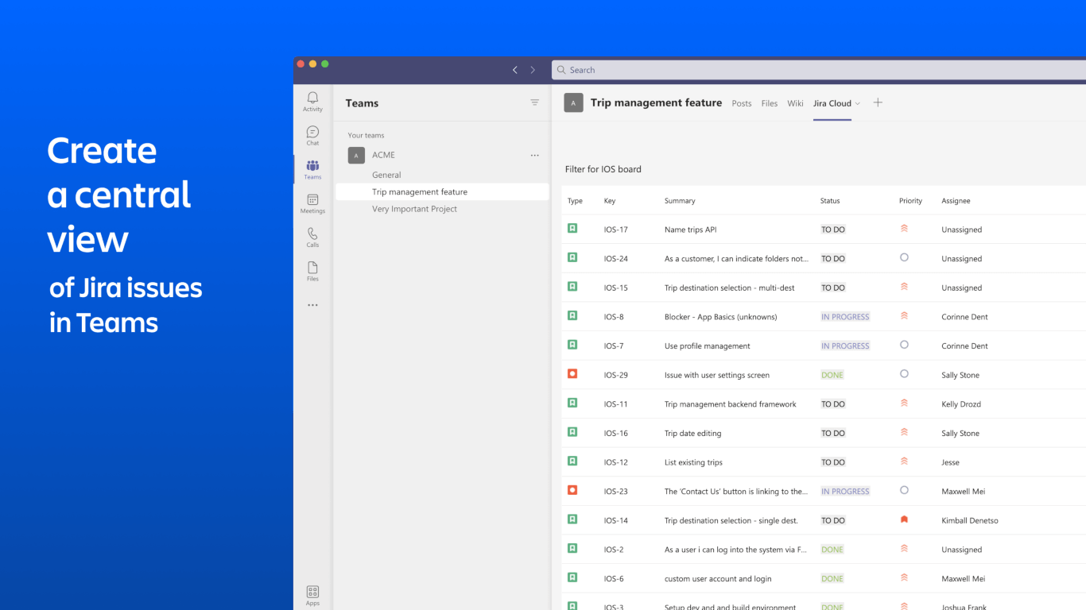Viewport: 1086px width, 610px height.
Task: Open issue key IOS-24
Action: pyautogui.click(x=615, y=259)
